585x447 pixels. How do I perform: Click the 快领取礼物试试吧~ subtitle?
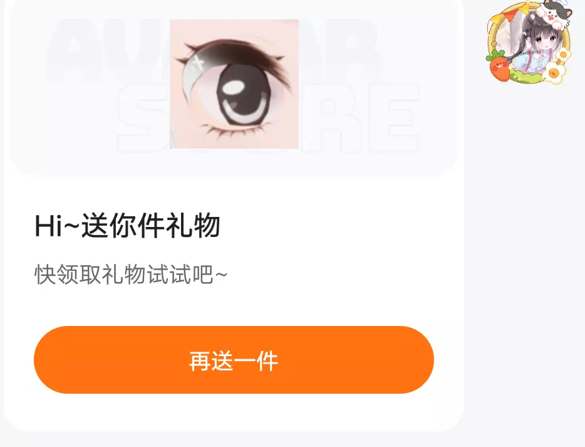[130, 275]
